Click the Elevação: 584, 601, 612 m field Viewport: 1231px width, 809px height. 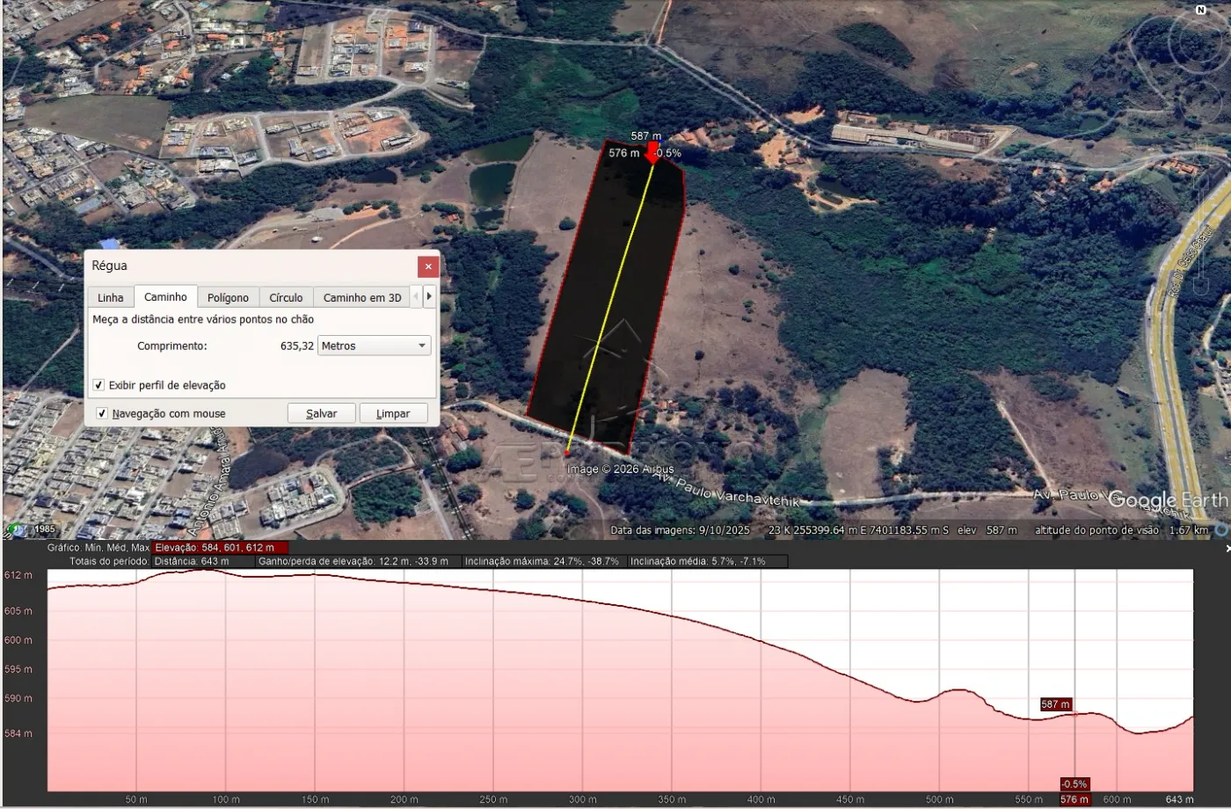click(x=220, y=548)
